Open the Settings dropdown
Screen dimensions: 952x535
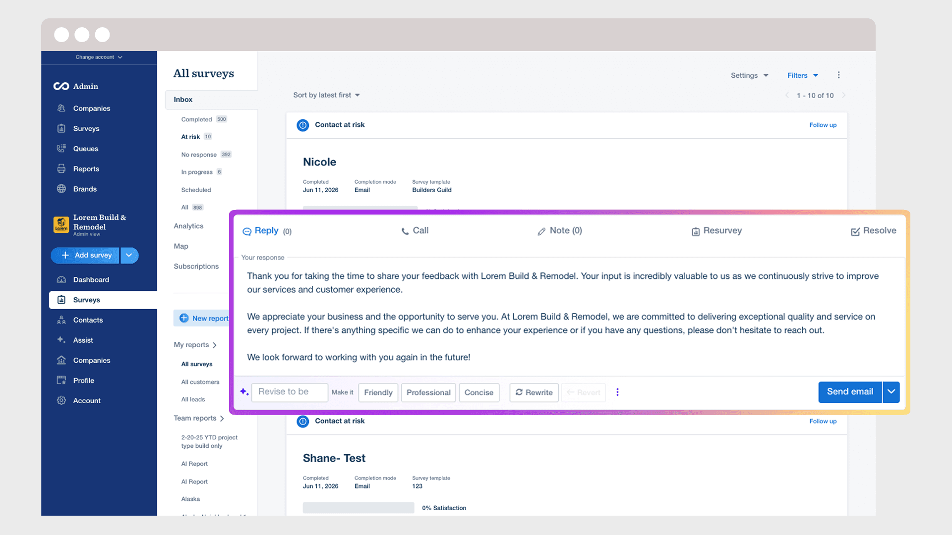pyautogui.click(x=749, y=75)
